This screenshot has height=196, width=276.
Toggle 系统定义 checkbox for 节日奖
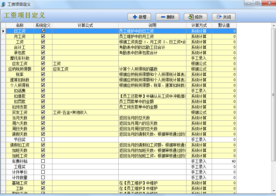coord(43,139)
